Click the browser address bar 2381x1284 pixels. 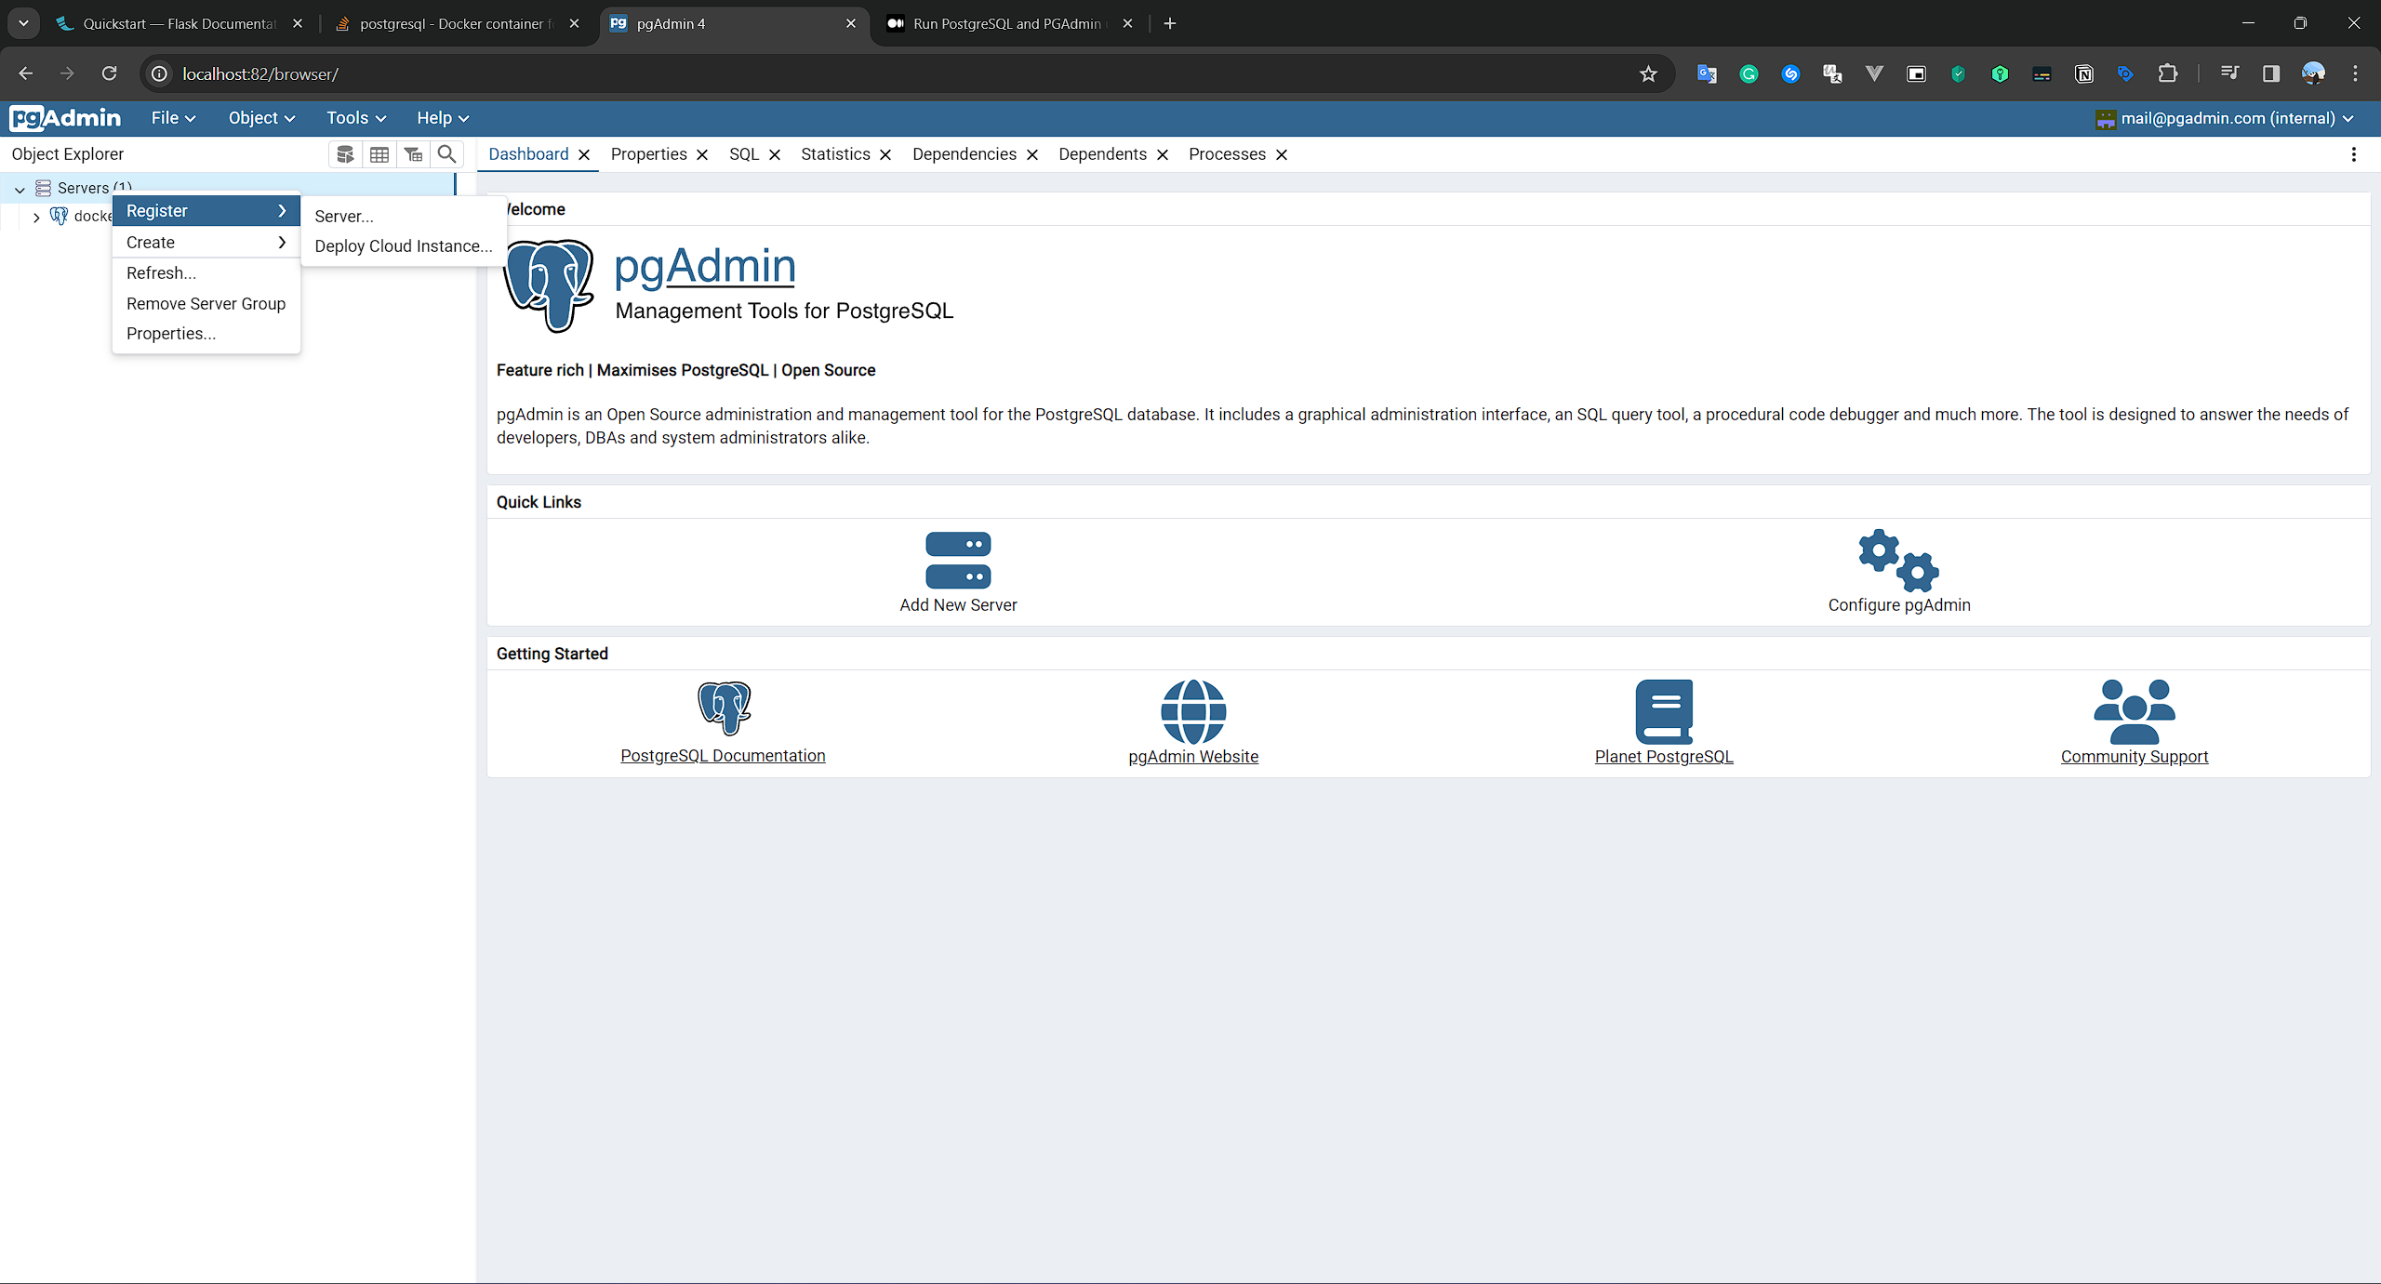[837, 74]
